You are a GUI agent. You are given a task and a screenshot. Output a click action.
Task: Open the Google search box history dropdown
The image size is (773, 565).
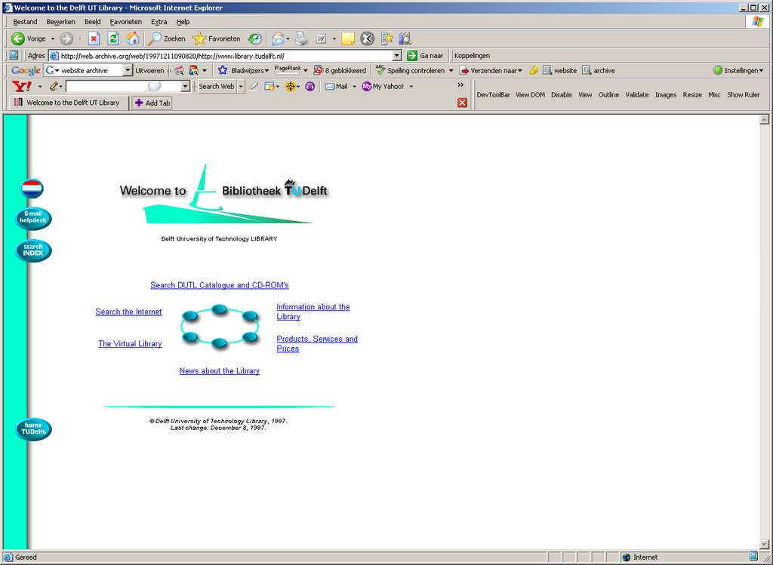point(128,70)
